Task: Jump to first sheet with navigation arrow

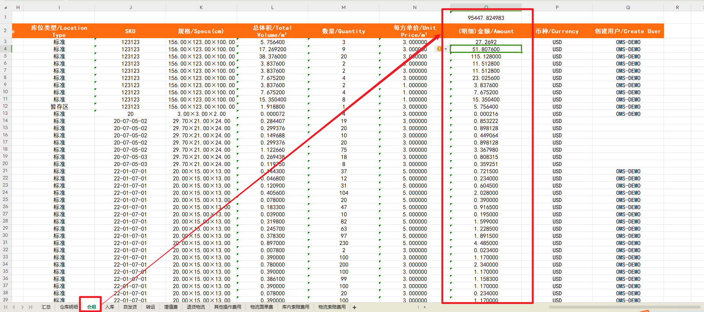Action: coord(6,307)
